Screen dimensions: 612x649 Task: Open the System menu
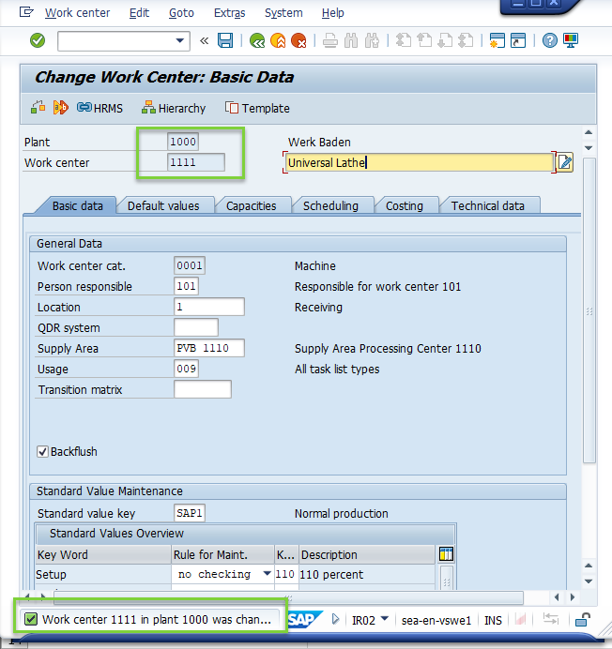[x=283, y=13]
